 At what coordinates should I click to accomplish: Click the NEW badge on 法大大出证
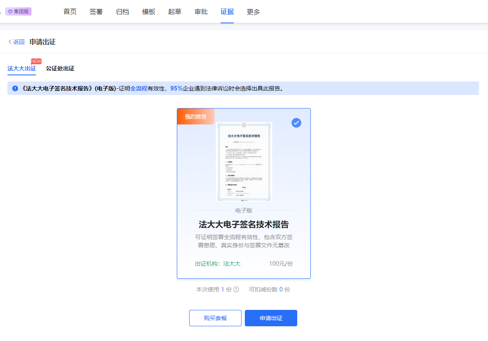pyautogui.click(x=36, y=61)
